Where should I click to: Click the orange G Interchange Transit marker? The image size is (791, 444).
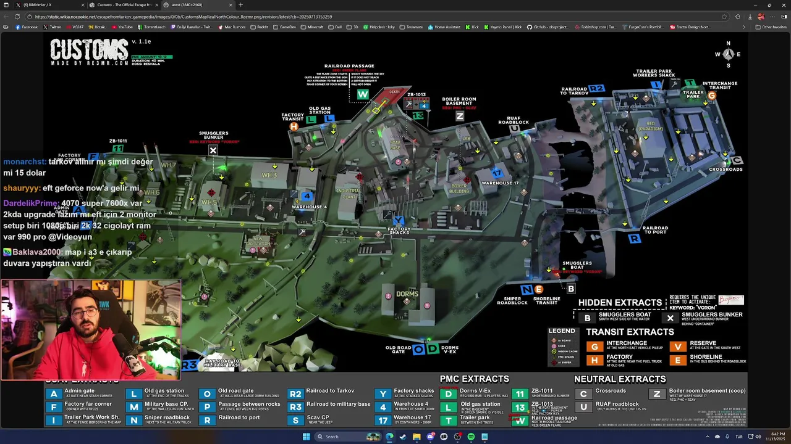pyautogui.click(x=712, y=96)
